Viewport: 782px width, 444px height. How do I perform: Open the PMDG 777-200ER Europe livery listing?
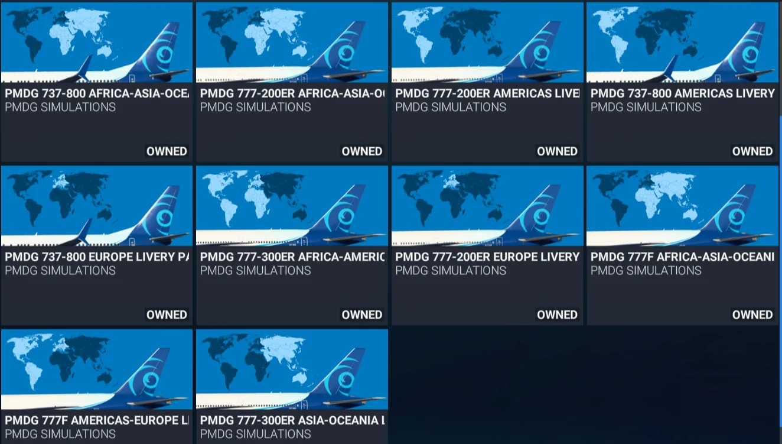pos(487,205)
